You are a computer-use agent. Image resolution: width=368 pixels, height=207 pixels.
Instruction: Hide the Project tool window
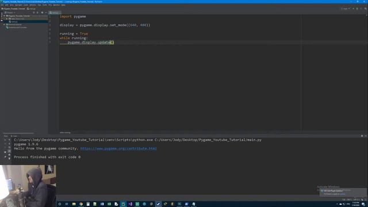[46, 13]
